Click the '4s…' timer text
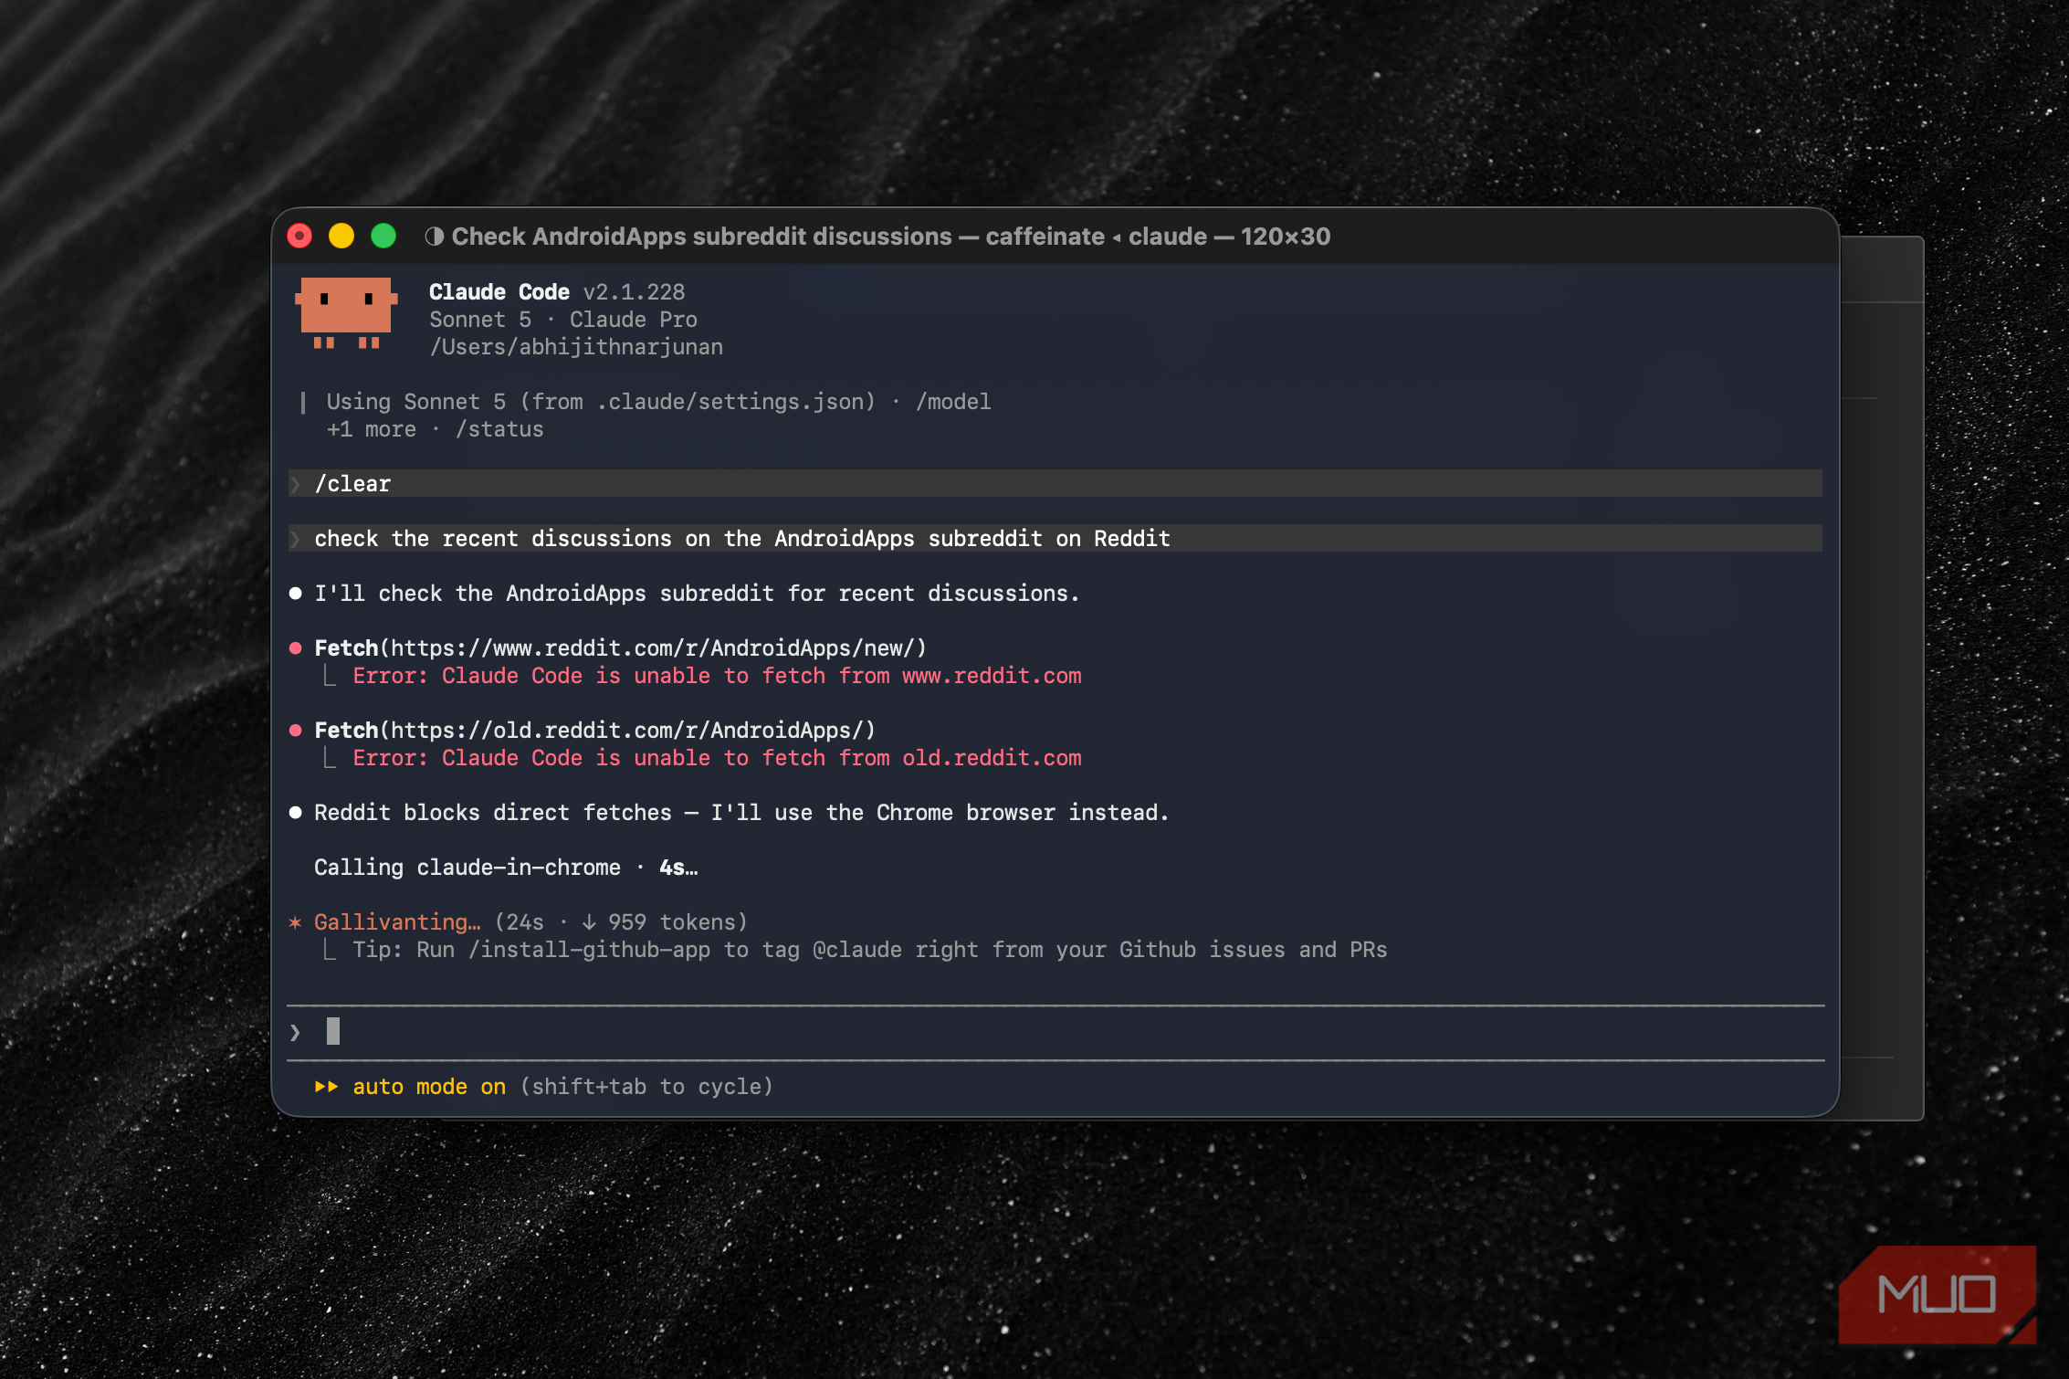This screenshot has height=1379, width=2069. (678, 868)
